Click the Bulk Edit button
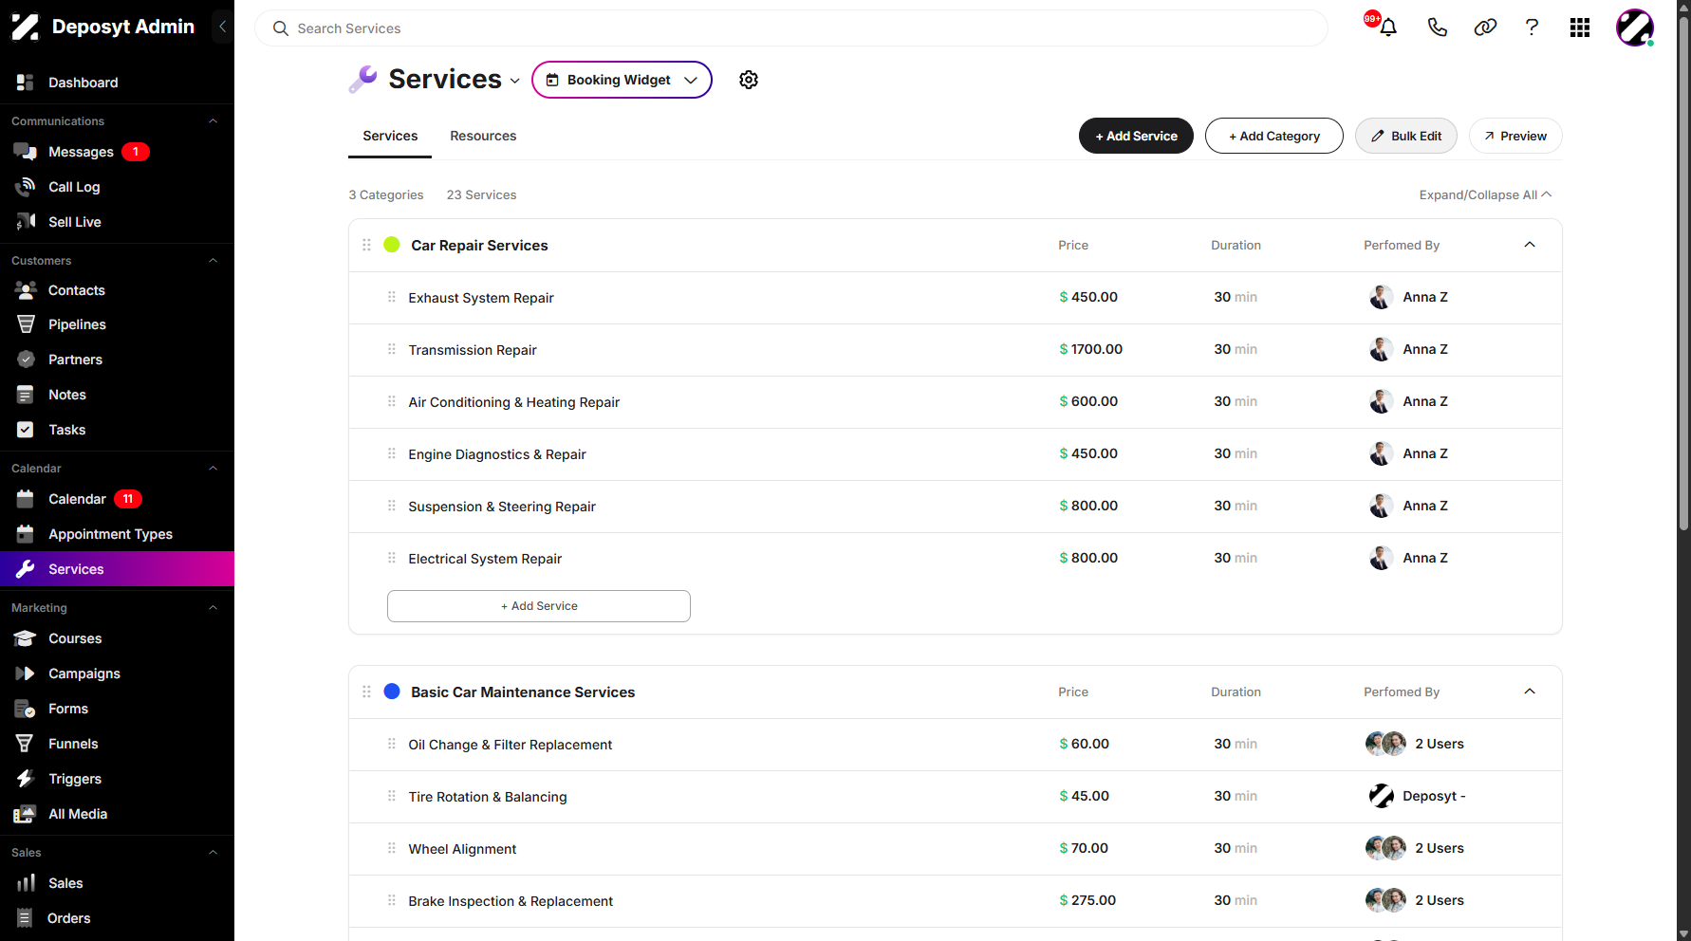Screen dimensions: 1691x941 pyautogui.click(x=1405, y=136)
